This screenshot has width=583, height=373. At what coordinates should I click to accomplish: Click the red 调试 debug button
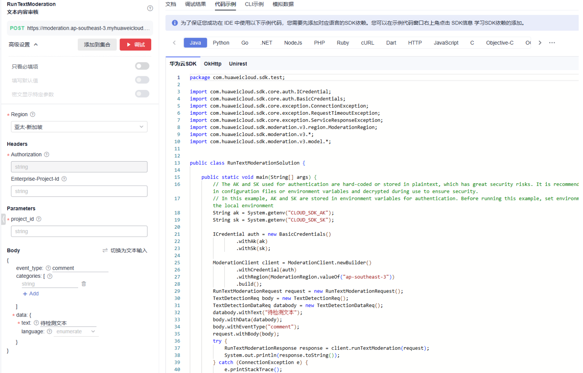pos(135,45)
